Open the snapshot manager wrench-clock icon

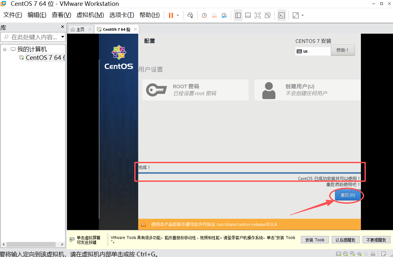coord(224,15)
